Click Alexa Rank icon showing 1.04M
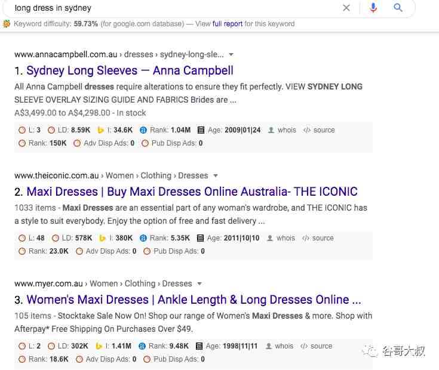This screenshot has height=370, width=439. (143, 130)
